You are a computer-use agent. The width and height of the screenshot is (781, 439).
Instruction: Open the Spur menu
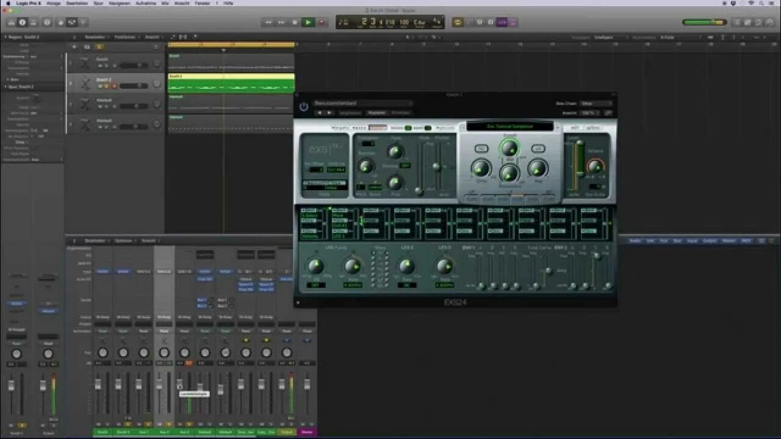tap(98, 3)
